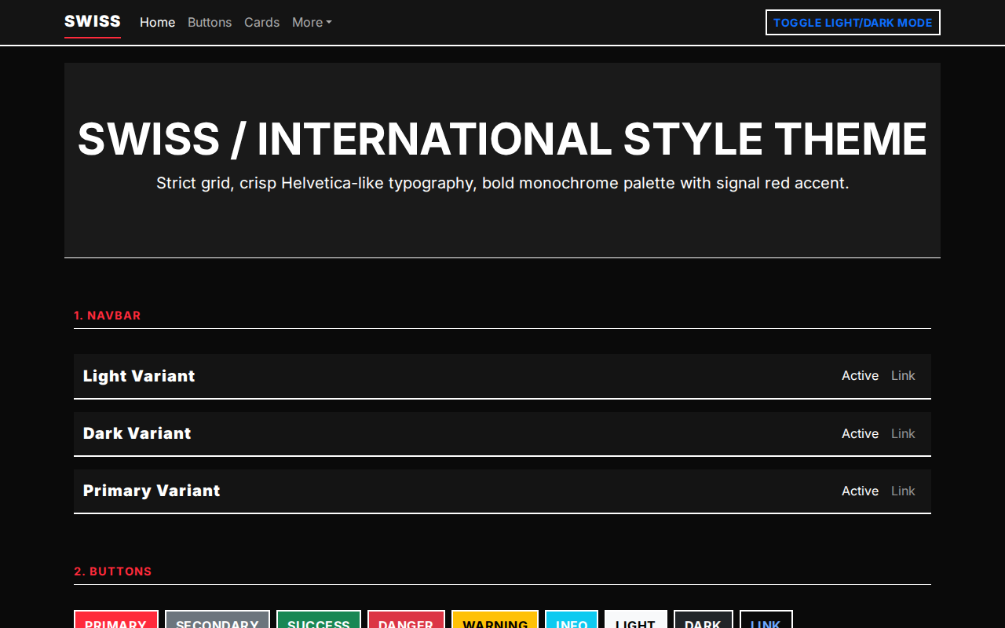This screenshot has width=1005, height=628.
Task: Click the white Light button
Action: (x=636, y=619)
